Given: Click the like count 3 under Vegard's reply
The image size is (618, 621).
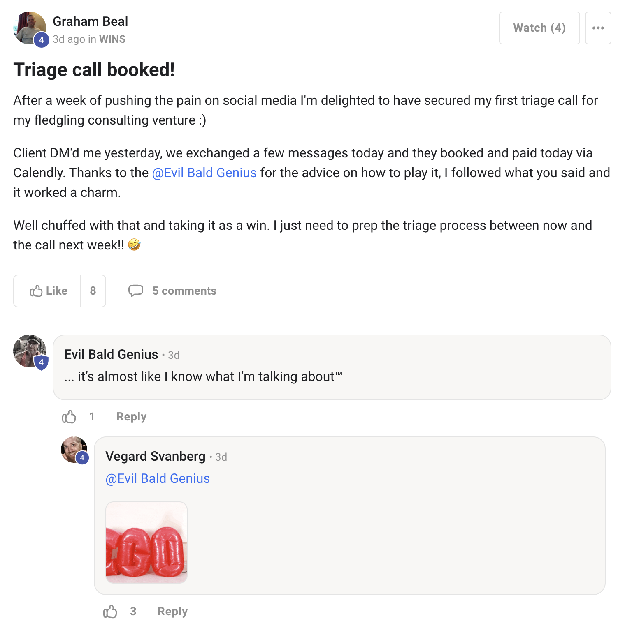Looking at the screenshot, I should pos(133,611).
